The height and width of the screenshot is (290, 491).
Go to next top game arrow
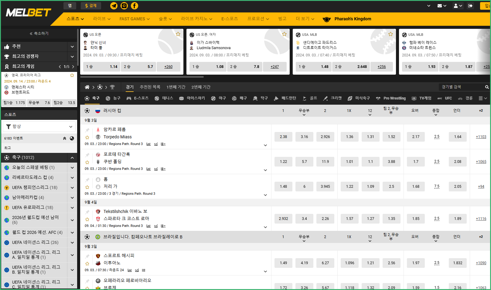[73, 67]
